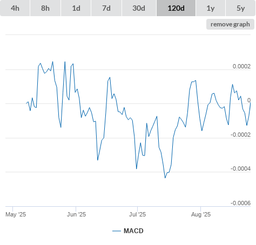The image size is (256, 245).
Task: Toggle the MACD series legend label
Action: tap(133, 231)
